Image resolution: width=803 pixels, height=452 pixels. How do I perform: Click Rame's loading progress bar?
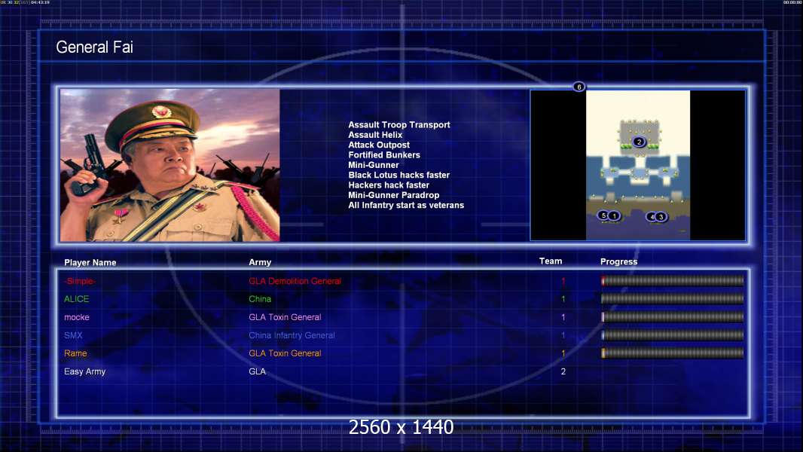point(673,353)
